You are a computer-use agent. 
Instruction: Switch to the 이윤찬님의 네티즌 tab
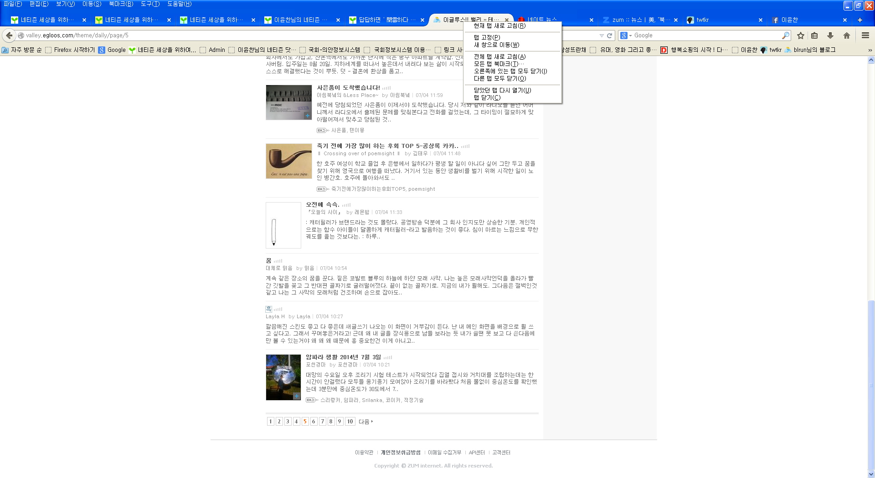tap(301, 20)
